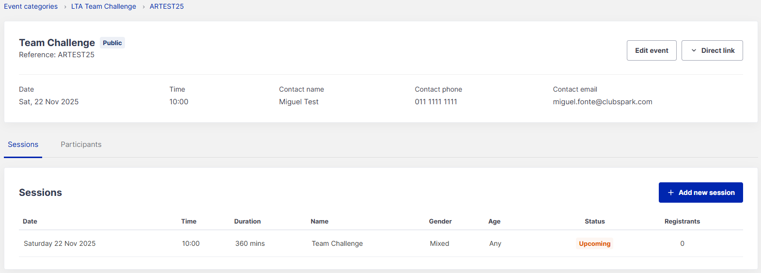Viewport: 761px width, 273px height.
Task: Click the contact email miguel.fonte@clubspark.com
Action: click(x=602, y=102)
